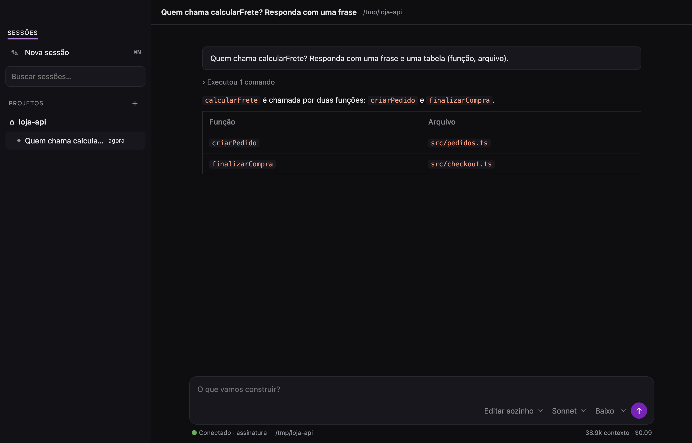
Task: Select the Quem chama calcula... session
Action: [x=75, y=141]
